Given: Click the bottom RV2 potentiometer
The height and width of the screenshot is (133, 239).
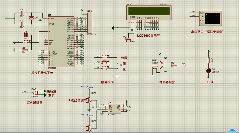Looking at the screenshot, I should click(89, 128).
